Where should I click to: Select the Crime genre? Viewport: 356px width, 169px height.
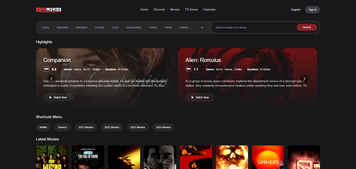[x=115, y=27]
